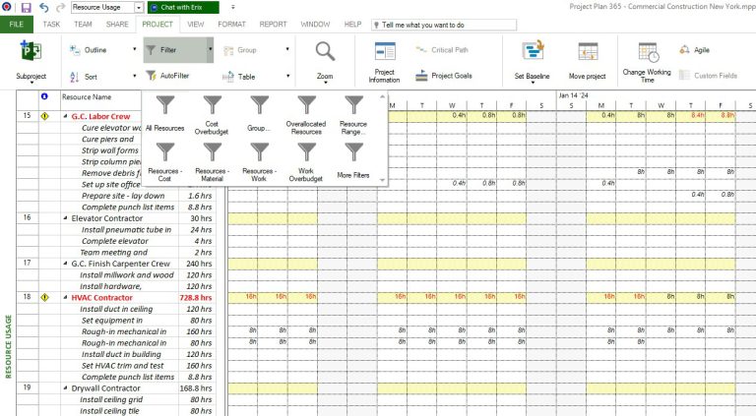This screenshot has height=416, width=756.
Task: Select the Cost Overbudget filter
Action: pyautogui.click(x=212, y=115)
